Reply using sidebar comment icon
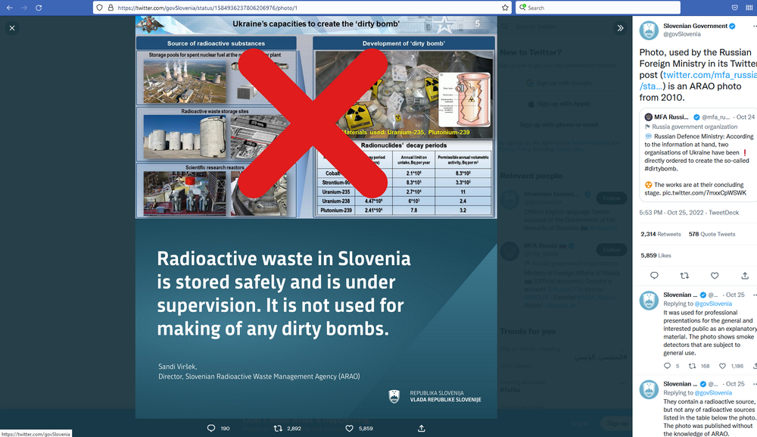The height and width of the screenshot is (437, 757). [x=654, y=275]
